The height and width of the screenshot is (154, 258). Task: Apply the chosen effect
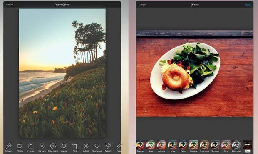tap(247, 5)
